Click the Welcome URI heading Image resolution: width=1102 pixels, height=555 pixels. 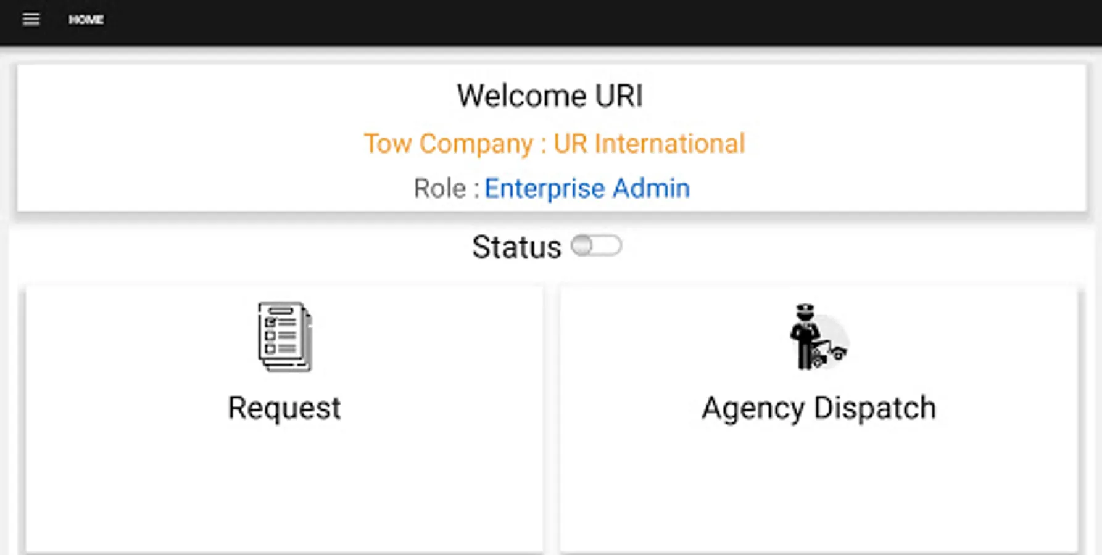pyautogui.click(x=550, y=96)
